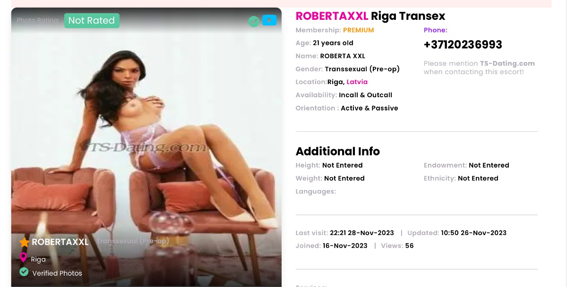567x287 pixels.
Task: Click the Additional Info heading
Action: 338,152
